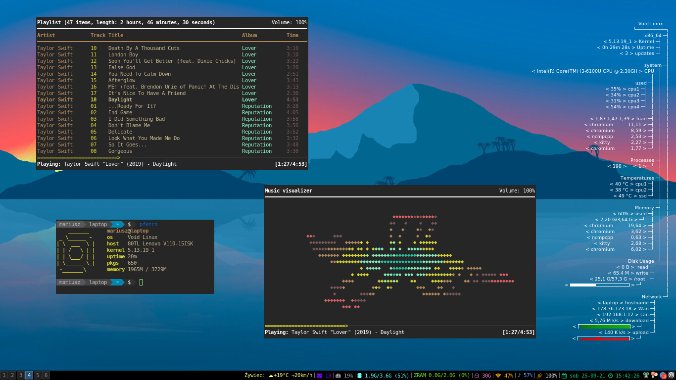Viewport: 676px width, 380px height.
Task: Select Don't Blame Me track
Action: tap(172, 125)
